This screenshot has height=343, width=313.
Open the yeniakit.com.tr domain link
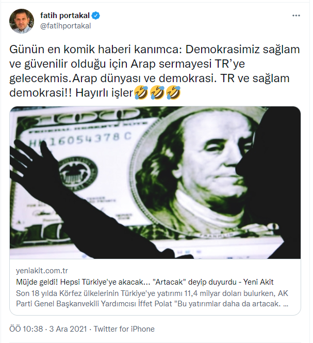[x=42, y=271]
